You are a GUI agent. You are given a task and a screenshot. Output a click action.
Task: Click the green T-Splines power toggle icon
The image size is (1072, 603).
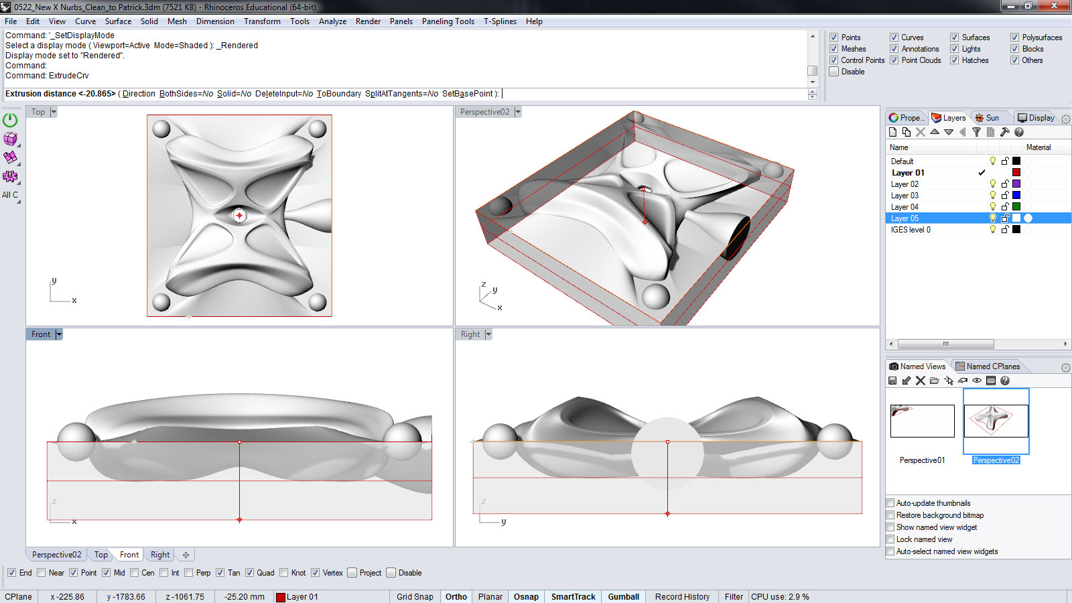point(10,120)
